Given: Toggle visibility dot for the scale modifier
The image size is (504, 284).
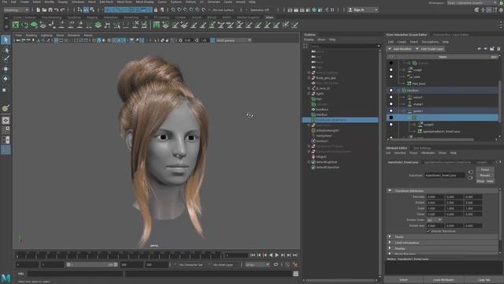Looking at the screenshot, I should pos(391,77).
